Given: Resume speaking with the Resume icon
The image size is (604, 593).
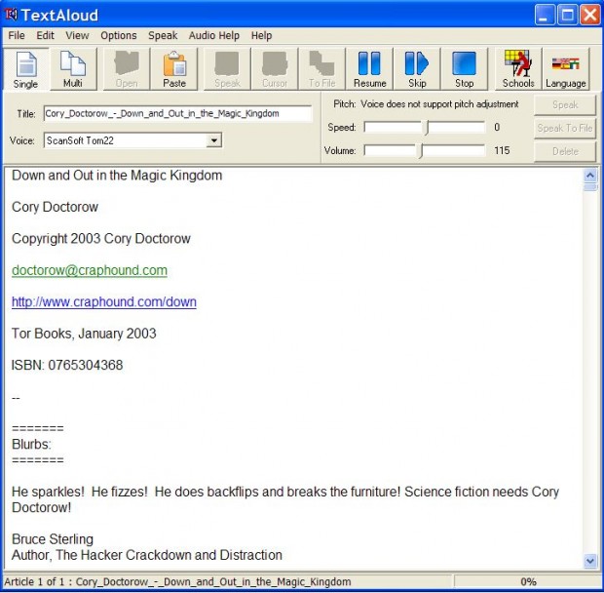Looking at the screenshot, I should [x=369, y=70].
